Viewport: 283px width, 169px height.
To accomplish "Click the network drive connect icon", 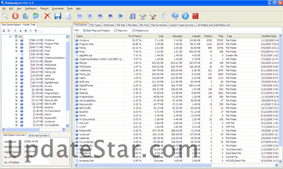I will [x=143, y=16].
